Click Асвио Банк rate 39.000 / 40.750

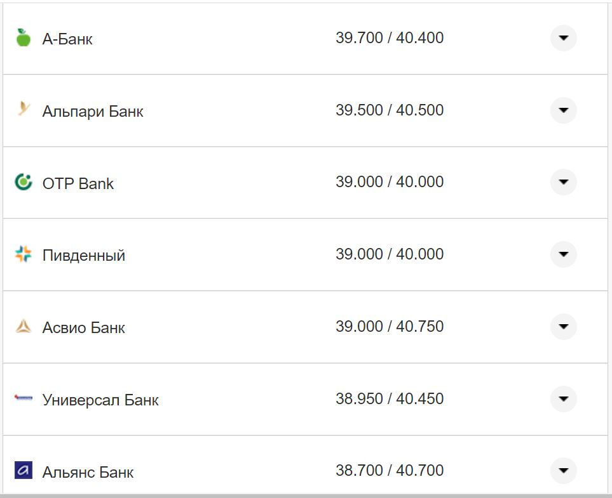coord(390,327)
